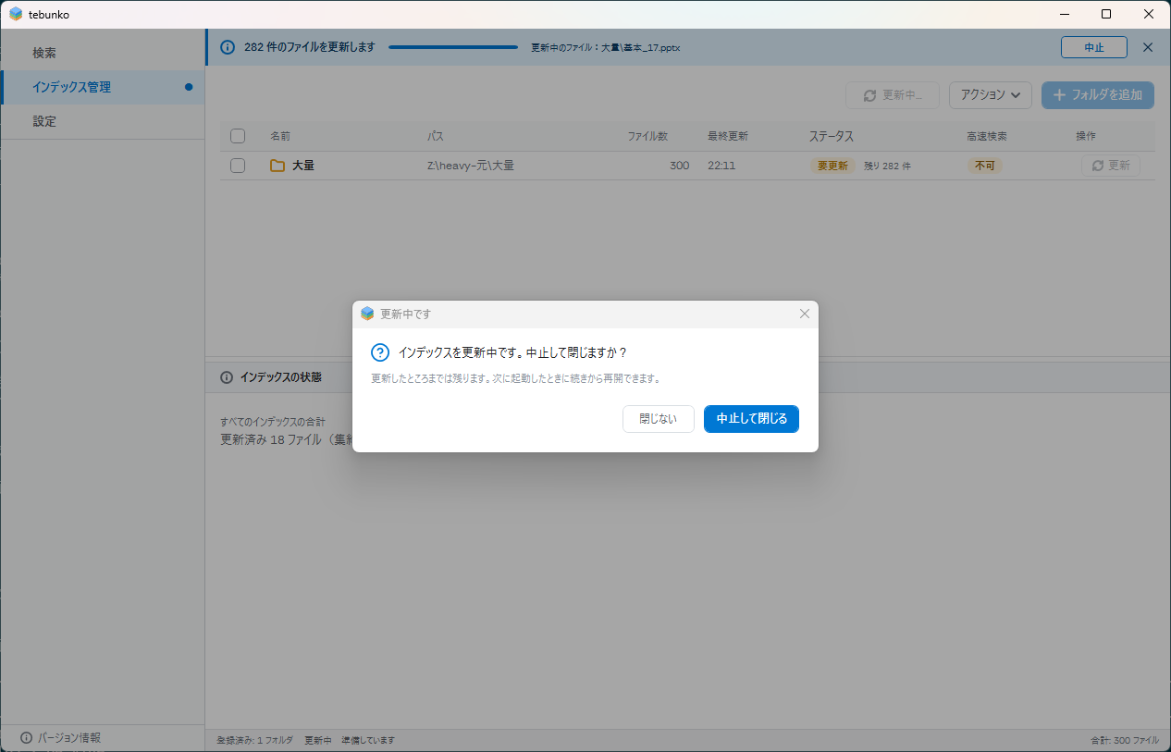This screenshot has width=1171, height=752.
Task: Close the 更新中です dialog with its X
Action: pyautogui.click(x=805, y=314)
